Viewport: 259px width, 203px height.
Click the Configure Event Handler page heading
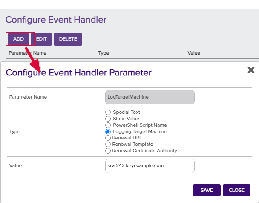[56, 20]
